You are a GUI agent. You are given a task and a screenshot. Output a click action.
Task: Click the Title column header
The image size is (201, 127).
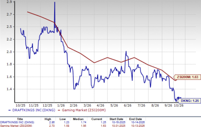click(x=20, y=119)
